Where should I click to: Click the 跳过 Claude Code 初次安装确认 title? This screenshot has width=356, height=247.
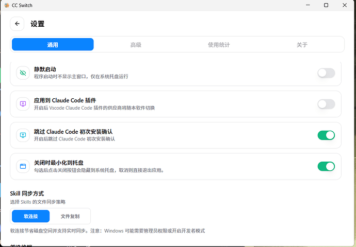73,132
